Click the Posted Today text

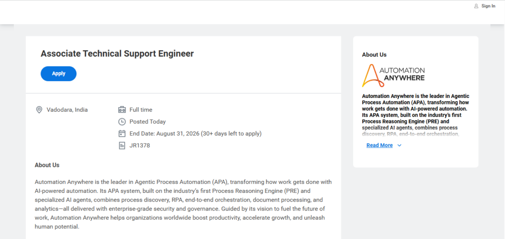pyautogui.click(x=147, y=122)
